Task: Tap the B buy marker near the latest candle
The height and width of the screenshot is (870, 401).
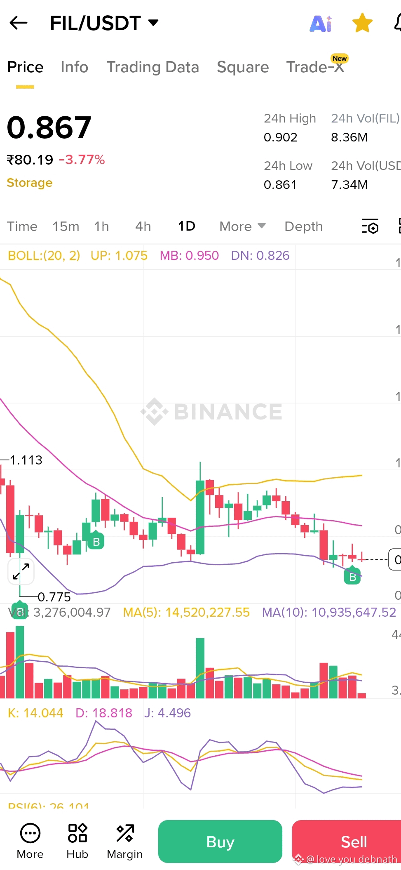Action: point(352,576)
